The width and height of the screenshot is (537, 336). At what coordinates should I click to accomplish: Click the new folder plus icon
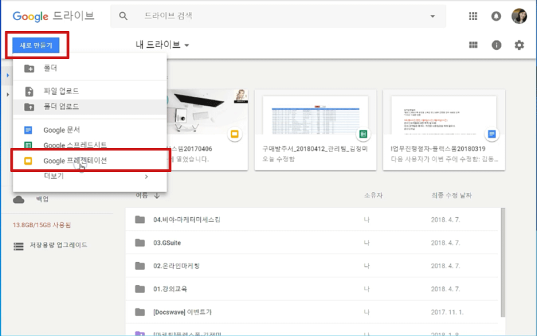(x=29, y=69)
